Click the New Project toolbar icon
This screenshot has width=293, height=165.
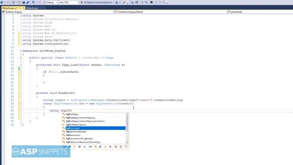[13, 2]
